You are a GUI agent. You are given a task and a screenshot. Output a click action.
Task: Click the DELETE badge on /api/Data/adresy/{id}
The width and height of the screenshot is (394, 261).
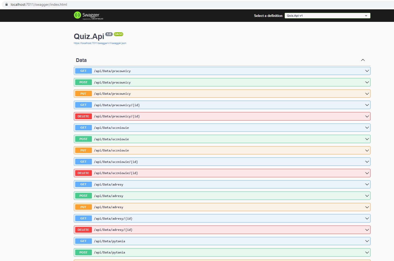point(83,230)
